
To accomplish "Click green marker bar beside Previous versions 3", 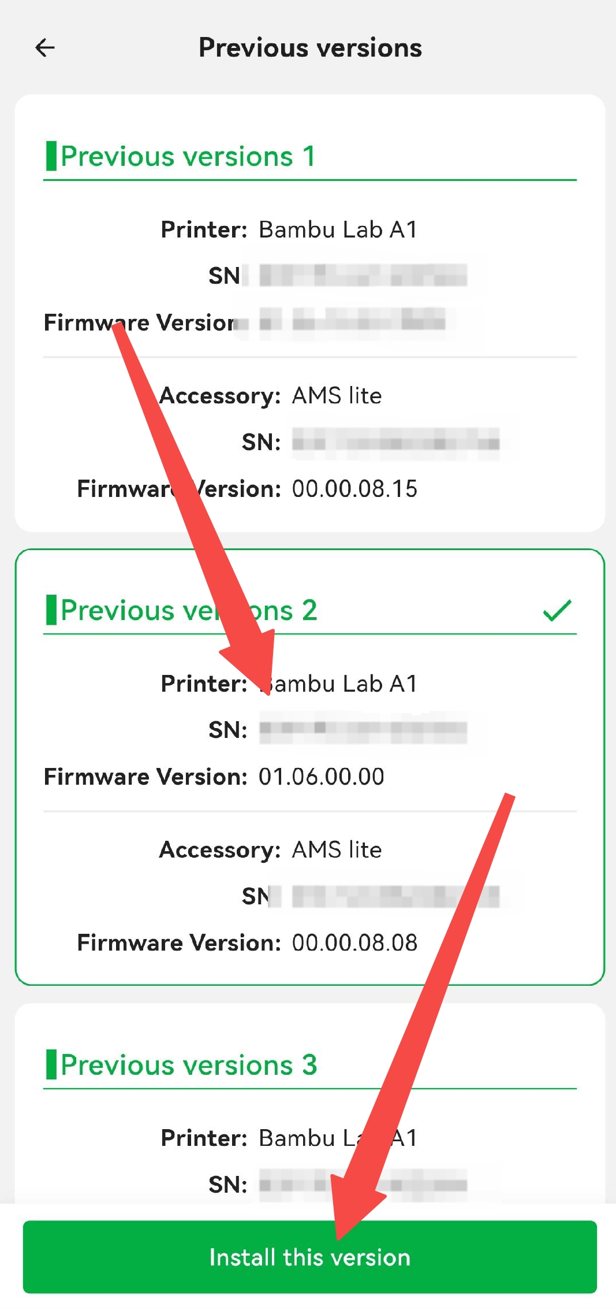I will coord(51,1064).
